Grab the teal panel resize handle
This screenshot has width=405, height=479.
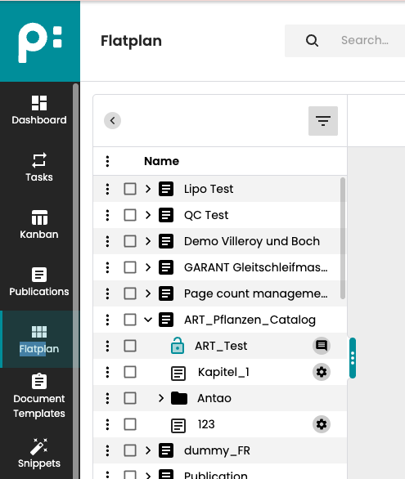(353, 358)
